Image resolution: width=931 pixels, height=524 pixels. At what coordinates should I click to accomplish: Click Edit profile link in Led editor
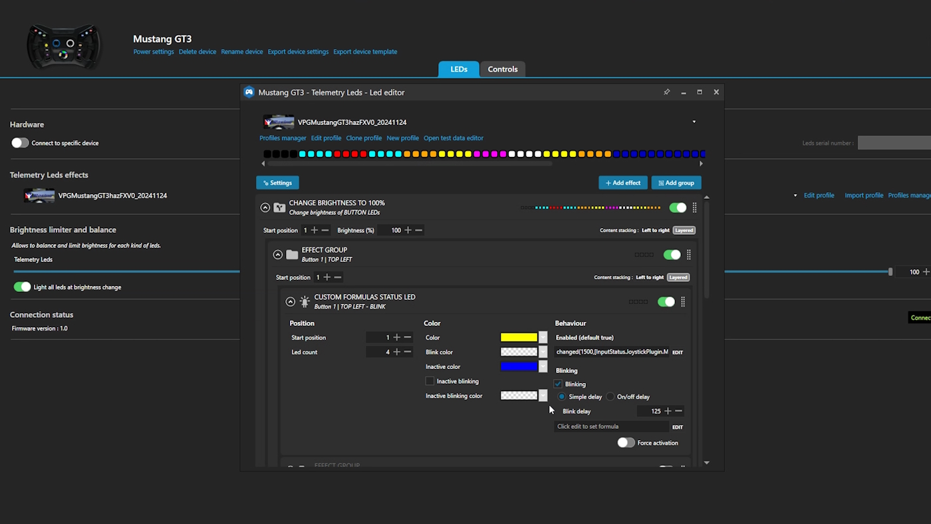click(326, 138)
